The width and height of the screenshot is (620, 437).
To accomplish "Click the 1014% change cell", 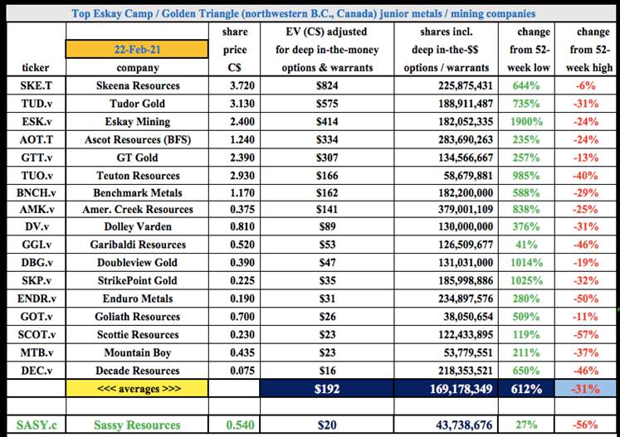I will [x=526, y=263].
